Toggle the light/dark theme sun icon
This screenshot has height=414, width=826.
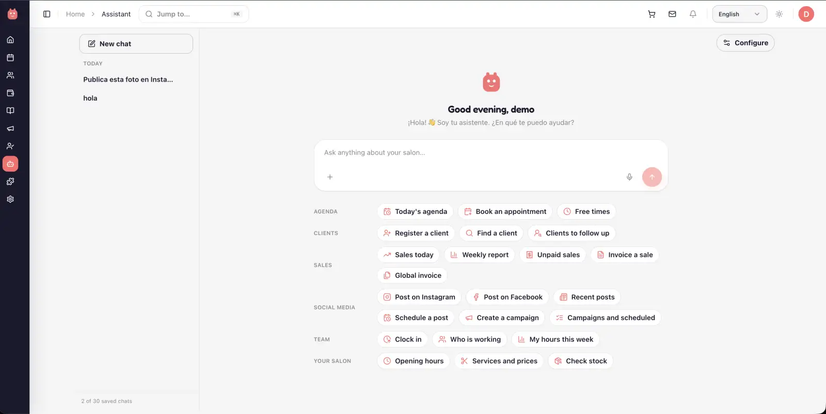tap(779, 14)
